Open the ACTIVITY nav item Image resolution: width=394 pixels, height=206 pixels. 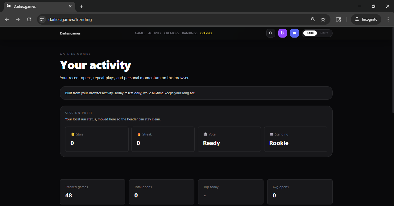(155, 33)
